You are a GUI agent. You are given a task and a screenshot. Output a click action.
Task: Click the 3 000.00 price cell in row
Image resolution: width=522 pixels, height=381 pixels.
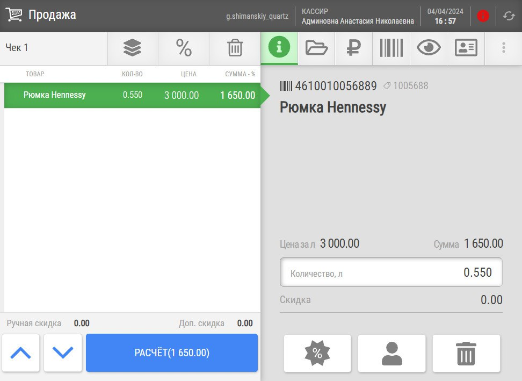(182, 95)
